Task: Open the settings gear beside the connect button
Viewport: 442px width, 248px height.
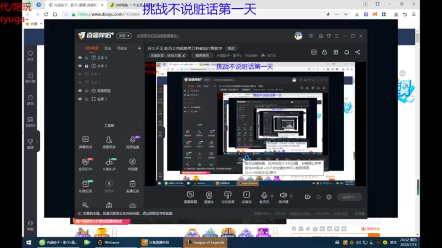Action: [329, 197]
